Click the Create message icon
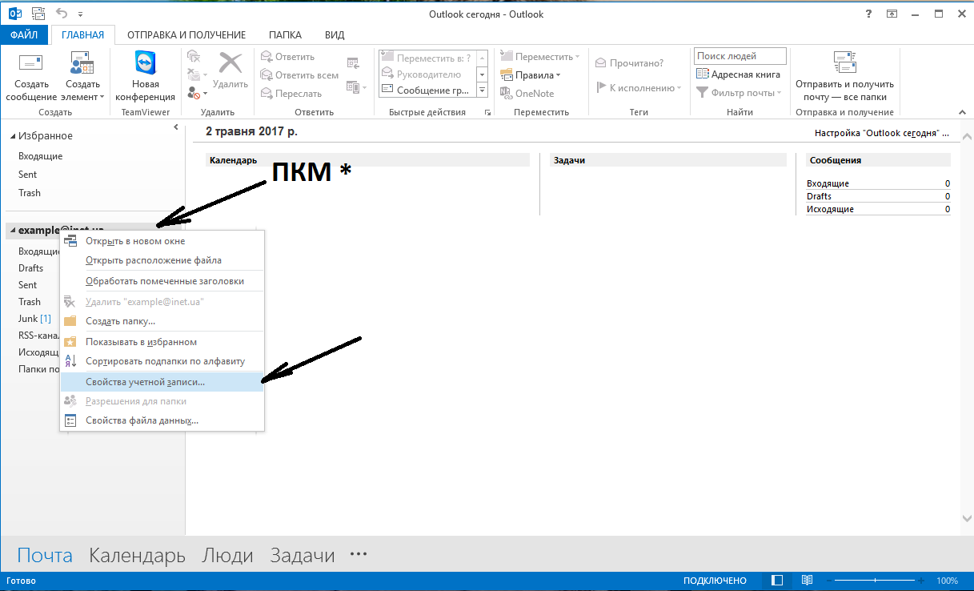Viewport: 974px width, 591px height. click(30, 62)
